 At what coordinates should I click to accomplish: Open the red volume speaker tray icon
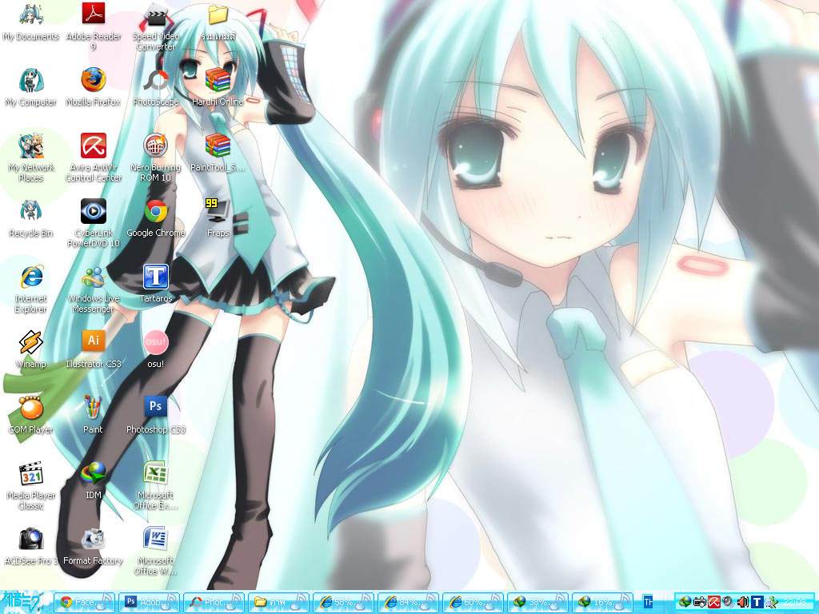pos(743,602)
